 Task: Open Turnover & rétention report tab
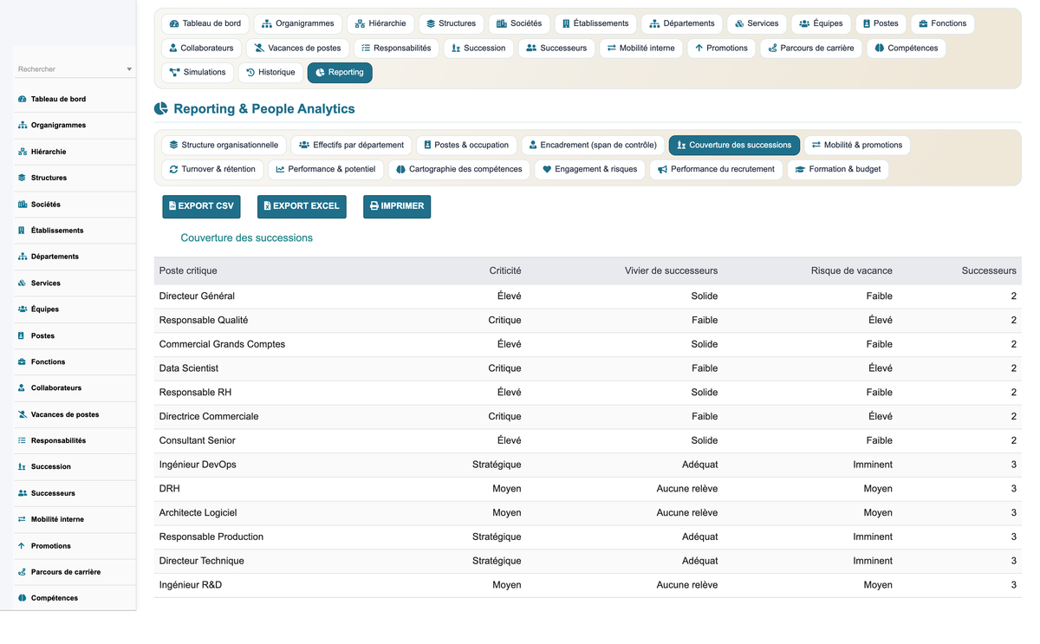[x=212, y=170]
